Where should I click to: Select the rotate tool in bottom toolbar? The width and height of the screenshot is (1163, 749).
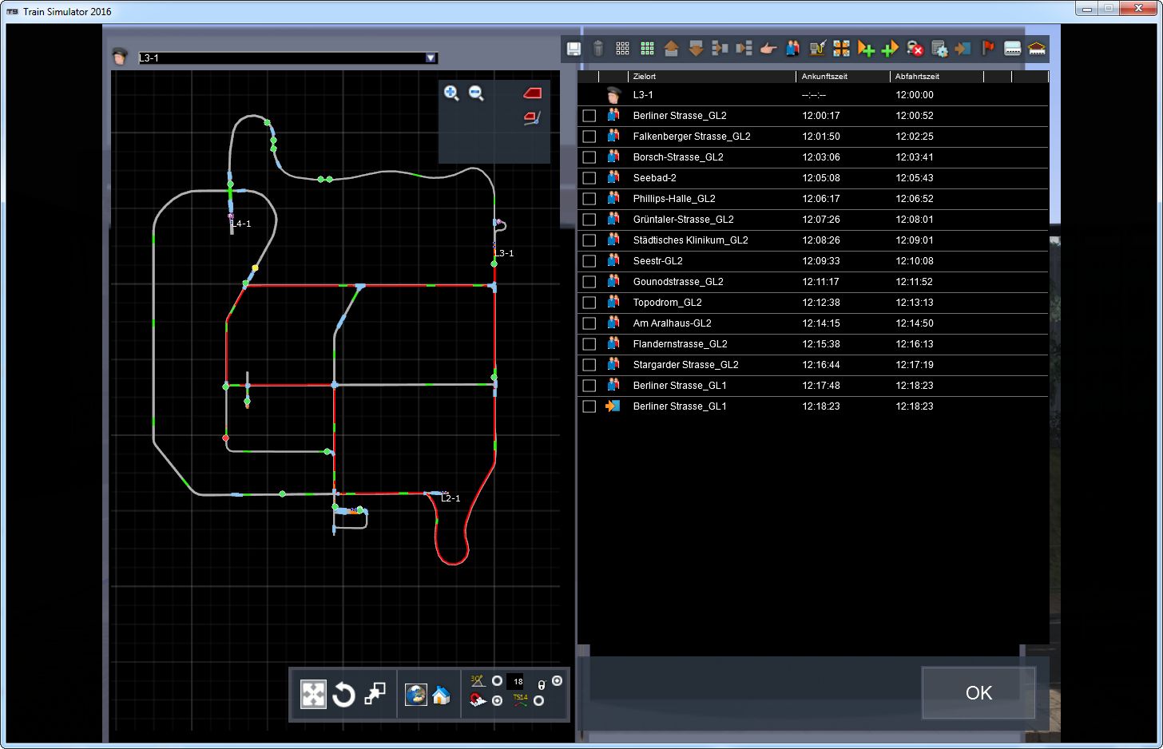click(343, 695)
